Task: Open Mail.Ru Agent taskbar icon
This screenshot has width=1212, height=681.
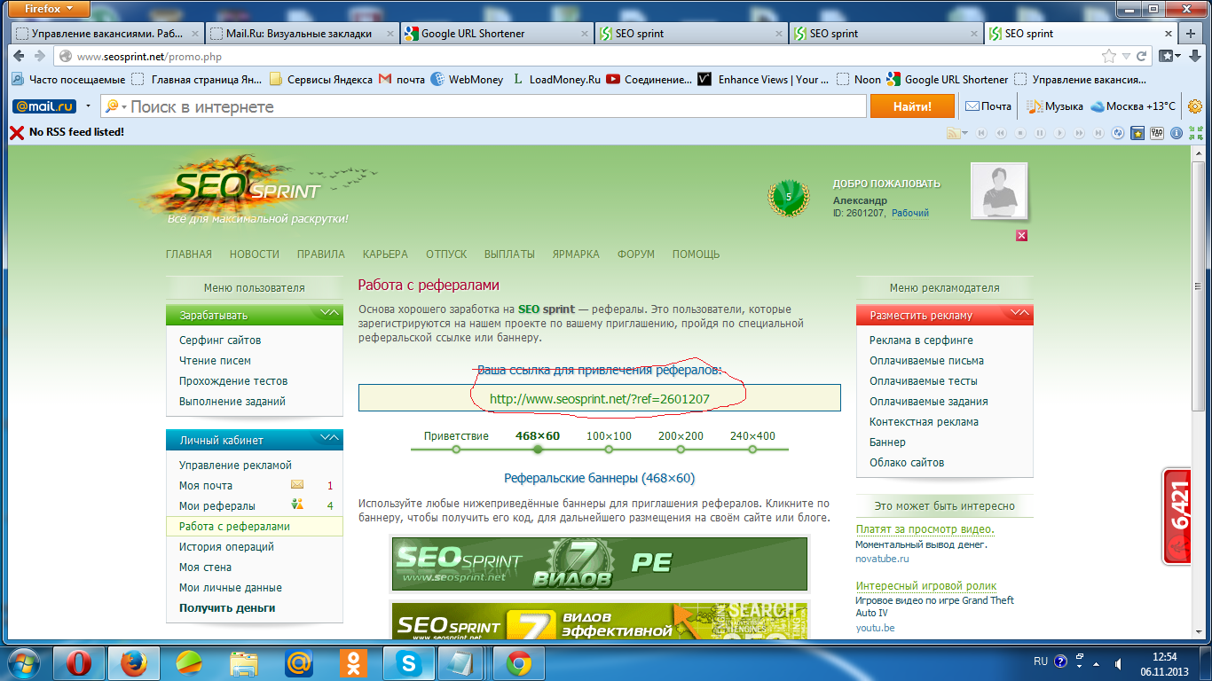Action: click(299, 663)
